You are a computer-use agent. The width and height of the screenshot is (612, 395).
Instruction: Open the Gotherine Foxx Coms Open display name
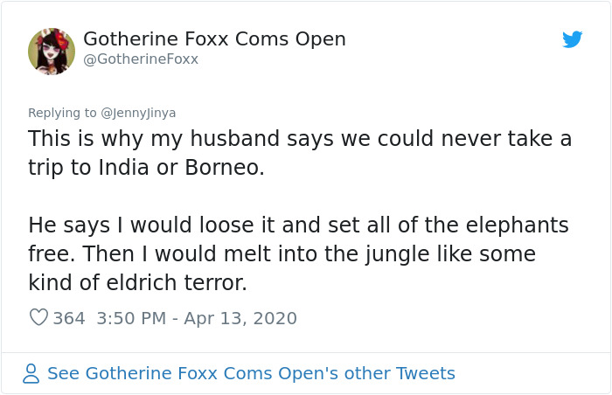click(x=215, y=39)
